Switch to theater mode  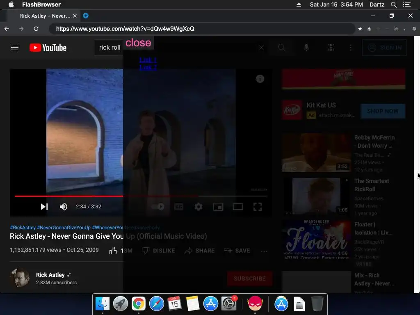238,207
